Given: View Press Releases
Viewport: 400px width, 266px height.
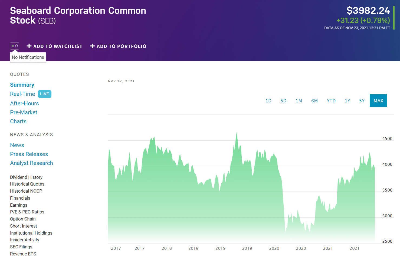Looking at the screenshot, I should (29, 154).
